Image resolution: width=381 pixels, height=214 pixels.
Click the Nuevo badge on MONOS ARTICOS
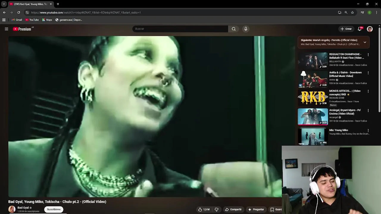point(333,105)
